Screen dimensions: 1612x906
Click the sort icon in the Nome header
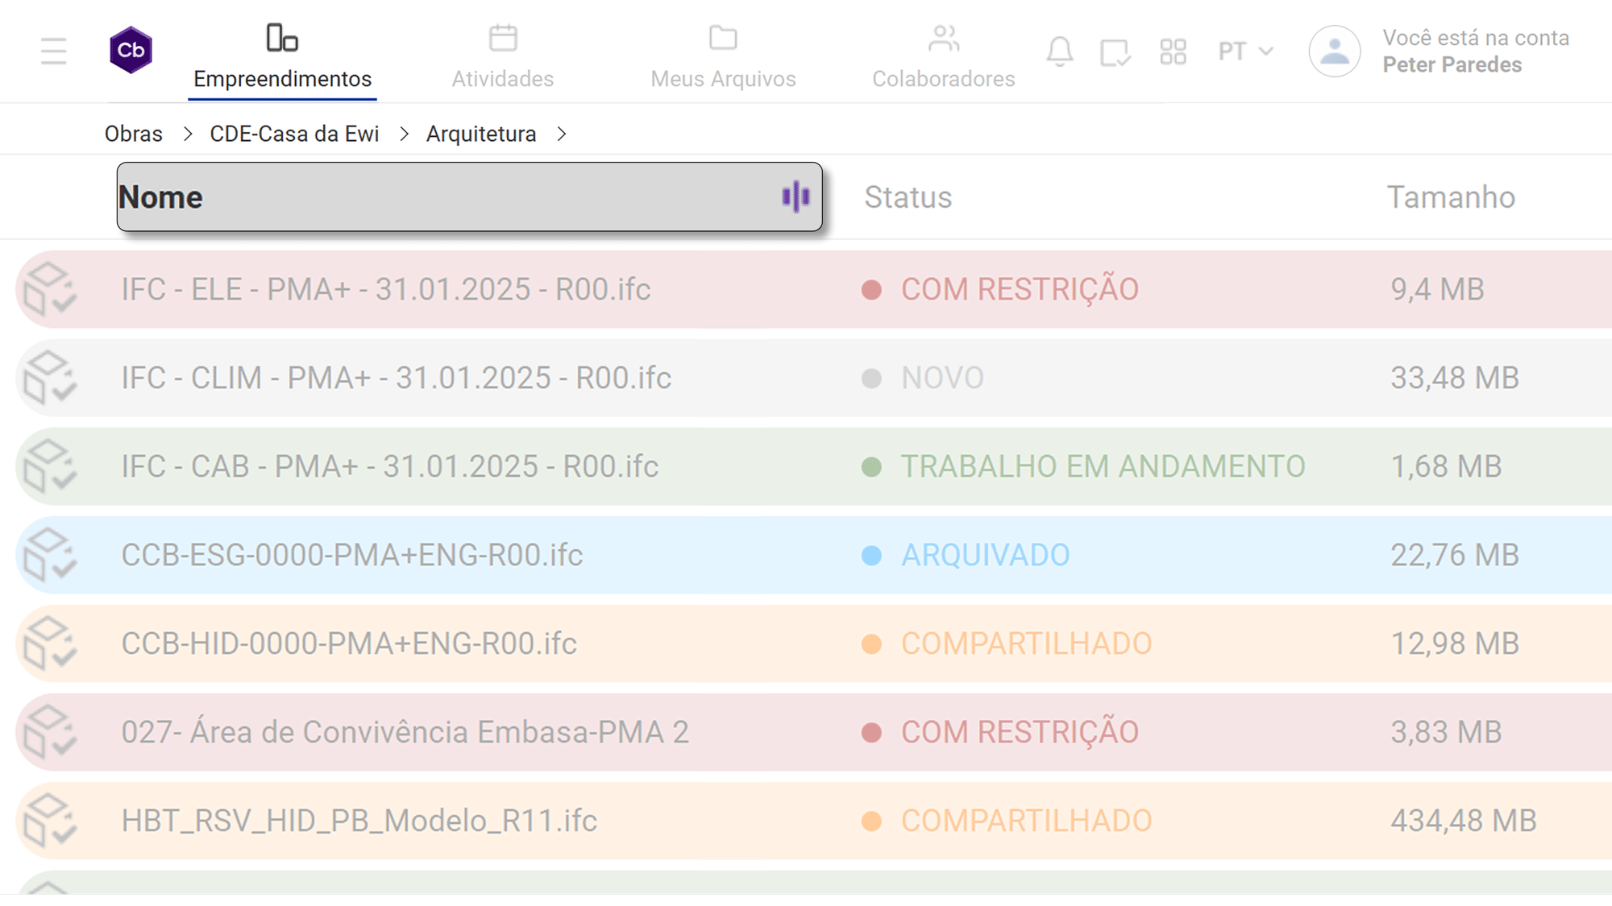point(796,197)
